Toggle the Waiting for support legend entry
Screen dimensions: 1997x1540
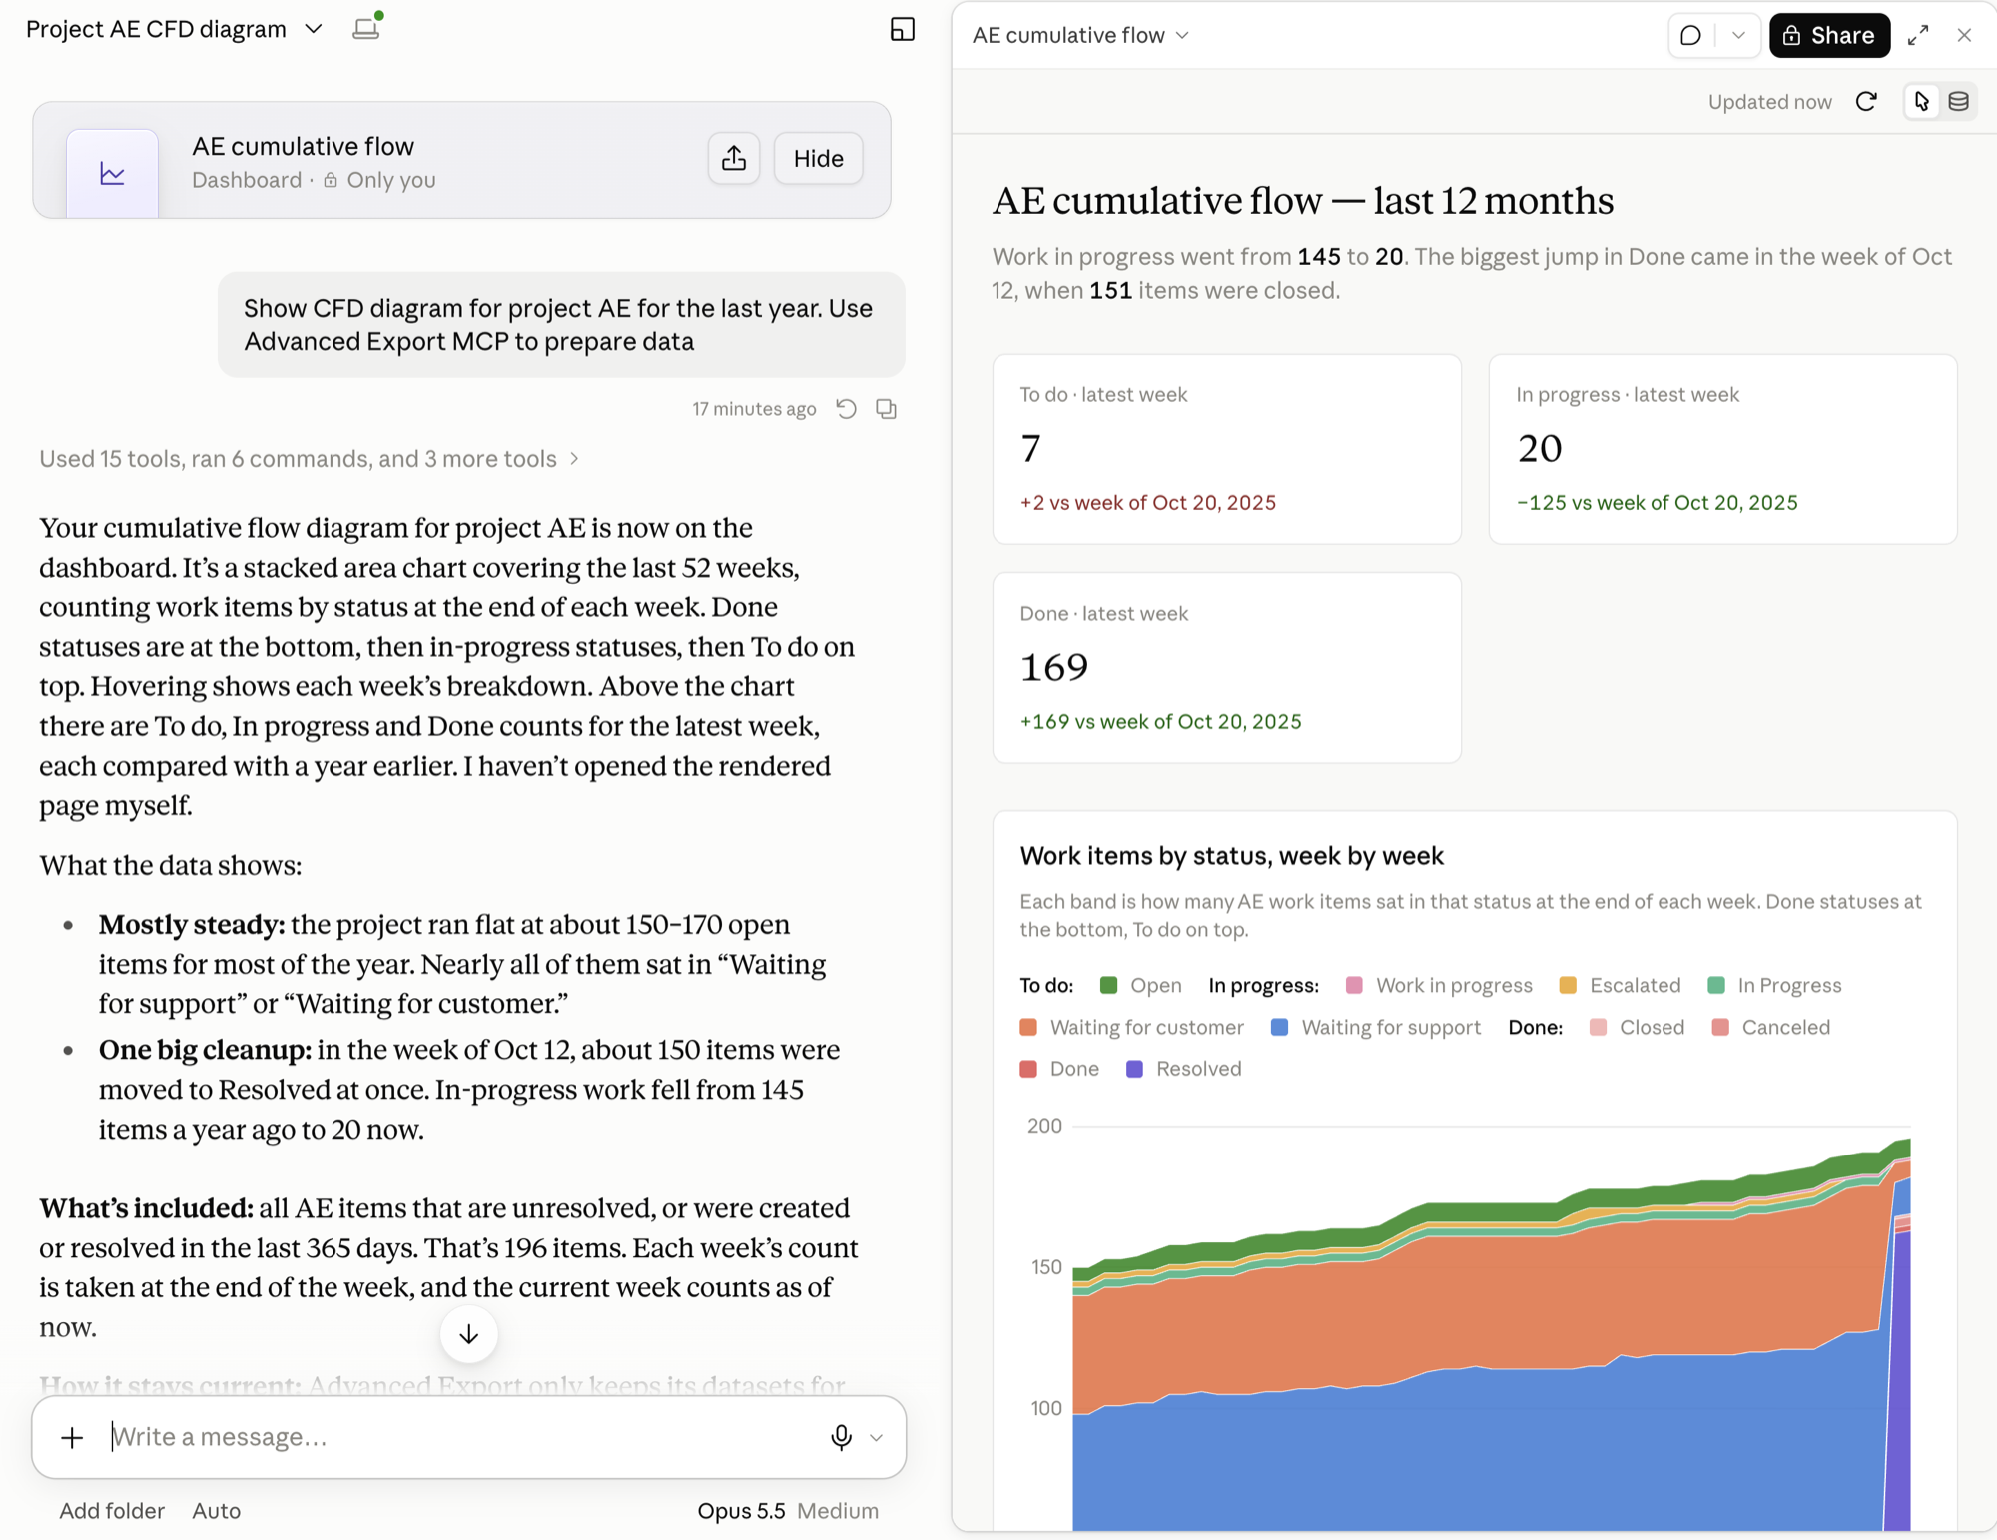pos(1375,1028)
